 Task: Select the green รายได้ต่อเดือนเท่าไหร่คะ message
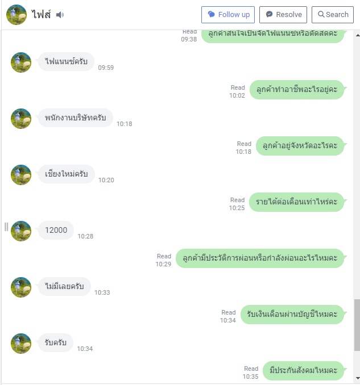(x=296, y=202)
